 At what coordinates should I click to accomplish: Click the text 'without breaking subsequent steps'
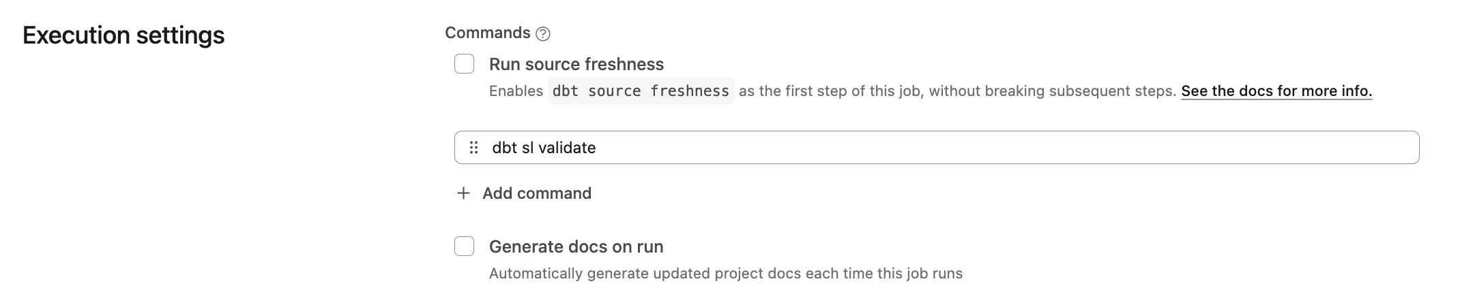(1052, 91)
